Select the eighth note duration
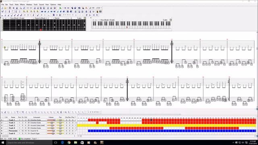This screenshot has height=145, width=258. [12, 15]
